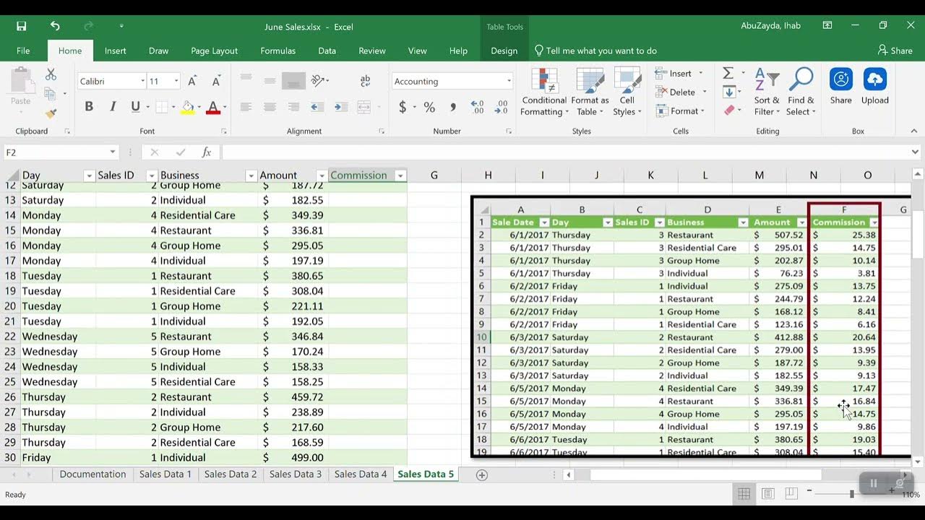Apply Percent style
This screenshot has height=520, width=925.
coord(429,107)
